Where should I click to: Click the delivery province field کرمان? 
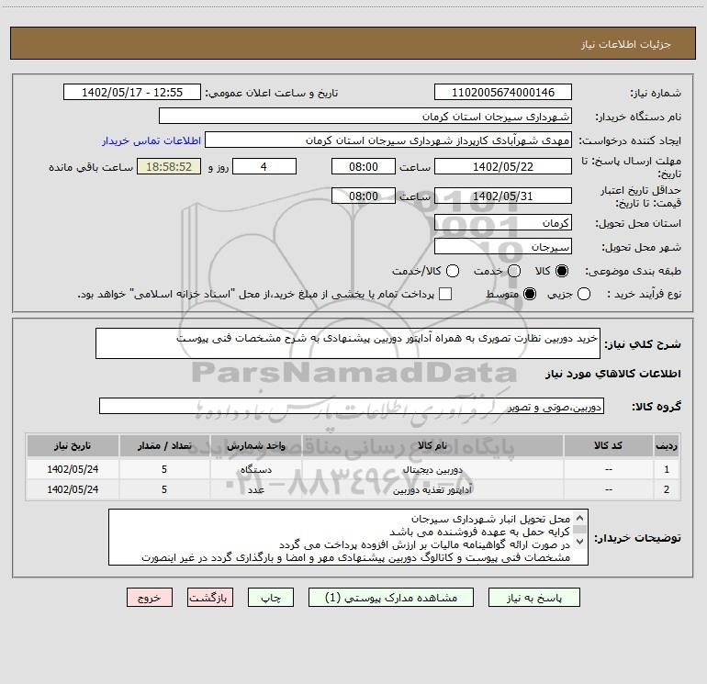(503, 223)
